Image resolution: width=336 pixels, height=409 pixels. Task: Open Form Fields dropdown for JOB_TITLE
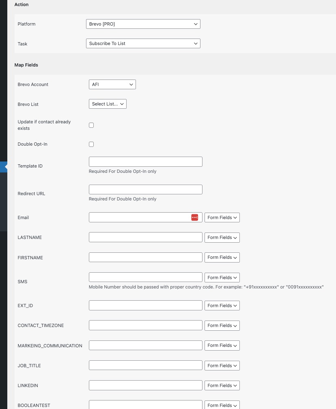(222, 366)
